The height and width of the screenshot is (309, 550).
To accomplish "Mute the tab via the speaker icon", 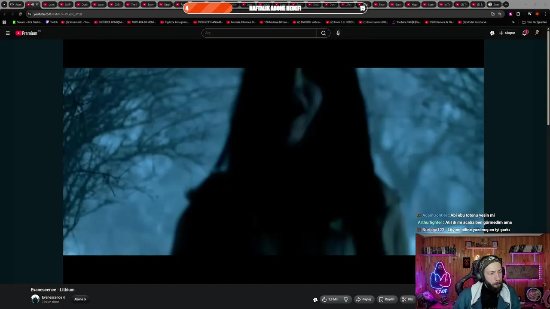I will (32, 4).
